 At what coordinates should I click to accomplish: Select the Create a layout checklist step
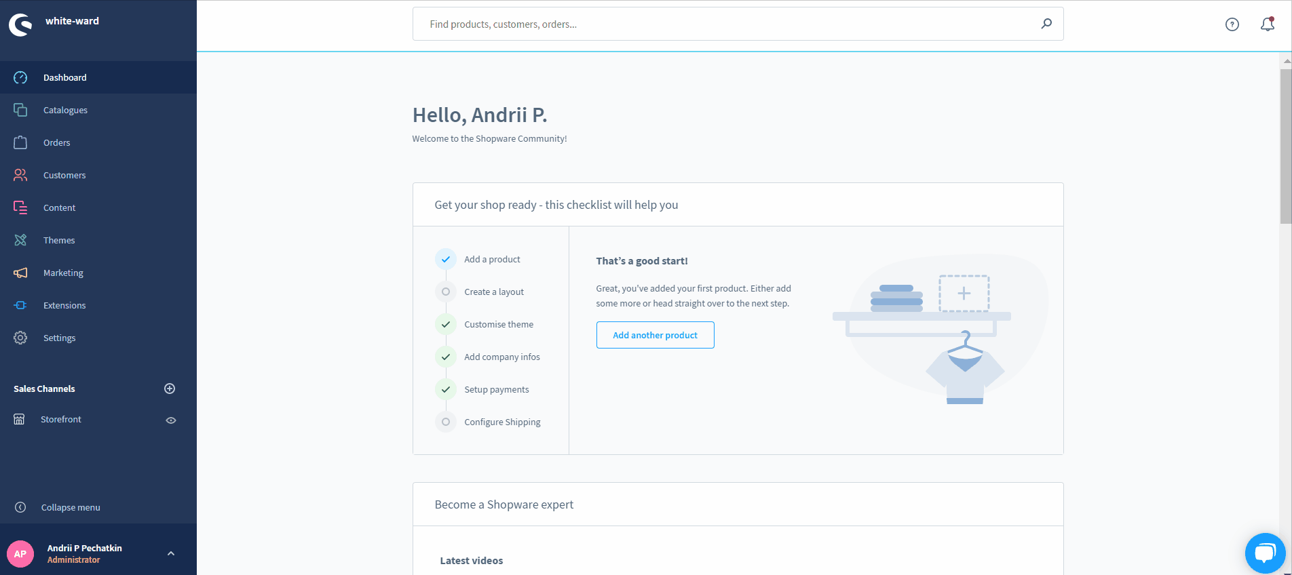click(x=493, y=292)
